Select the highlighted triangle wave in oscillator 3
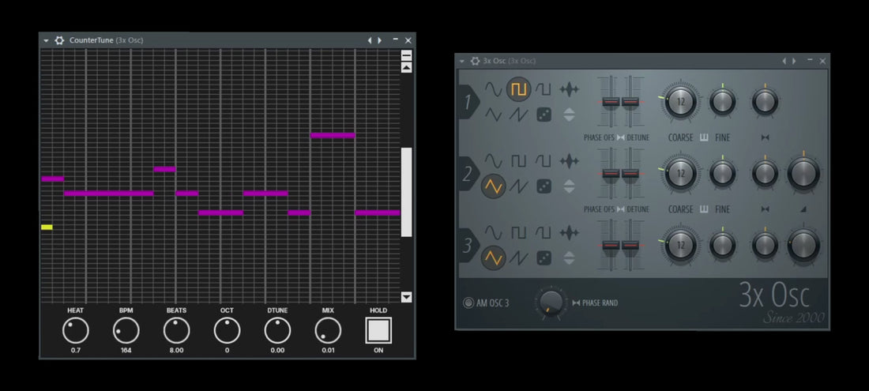Viewport: 869px width, 391px height. [x=493, y=258]
